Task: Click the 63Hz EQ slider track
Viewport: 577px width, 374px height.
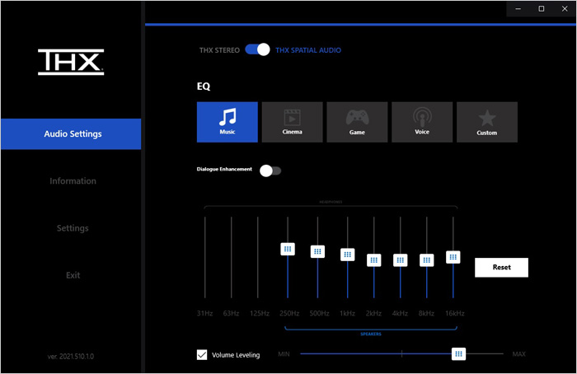Action: click(232, 257)
